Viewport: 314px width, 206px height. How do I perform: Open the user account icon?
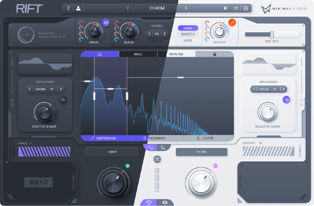78,8
